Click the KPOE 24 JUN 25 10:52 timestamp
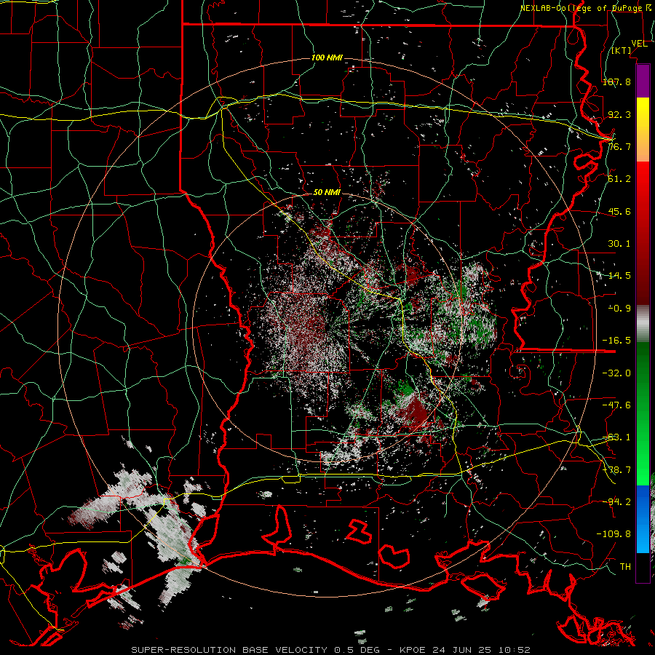 click(465, 650)
